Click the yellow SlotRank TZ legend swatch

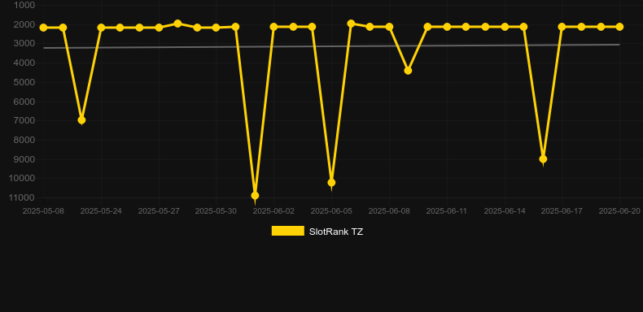click(x=288, y=231)
